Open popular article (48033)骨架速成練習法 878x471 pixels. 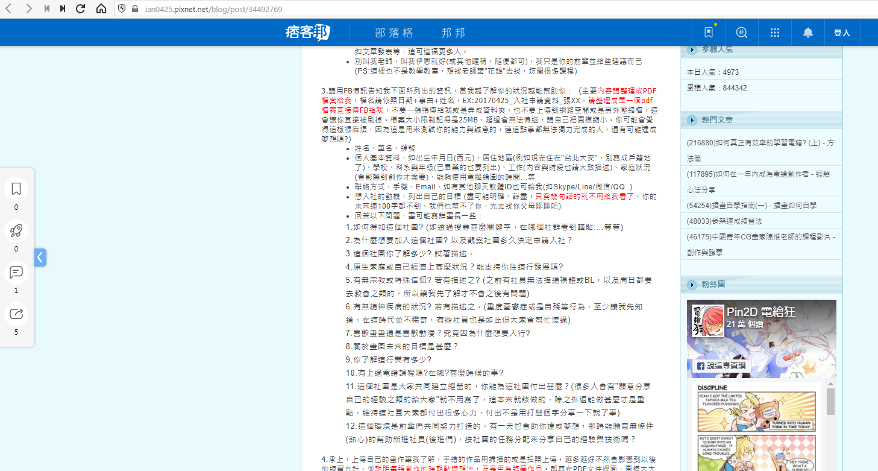tap(724, 221)
